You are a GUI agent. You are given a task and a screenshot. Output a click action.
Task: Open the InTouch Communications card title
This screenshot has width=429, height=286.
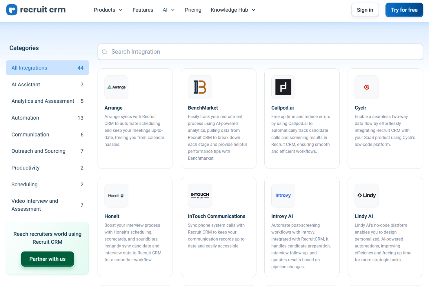[x=217, y=216]
